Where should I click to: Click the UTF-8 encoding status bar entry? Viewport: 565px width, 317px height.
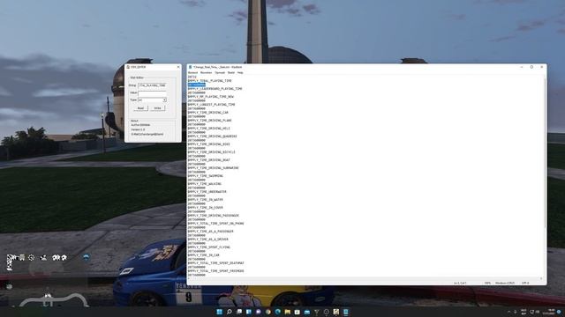525,284
